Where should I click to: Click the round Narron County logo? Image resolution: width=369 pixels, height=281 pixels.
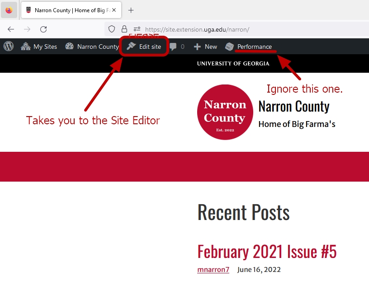[225, 112]
